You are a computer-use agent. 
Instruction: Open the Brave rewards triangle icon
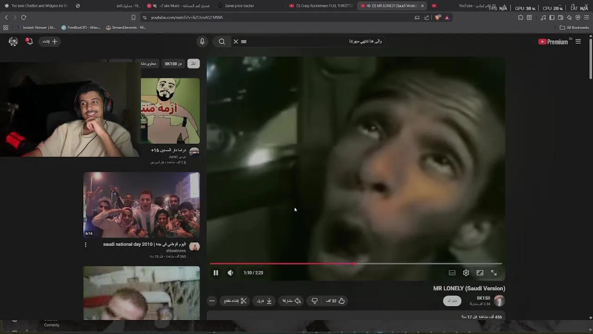tap(447, 17)
